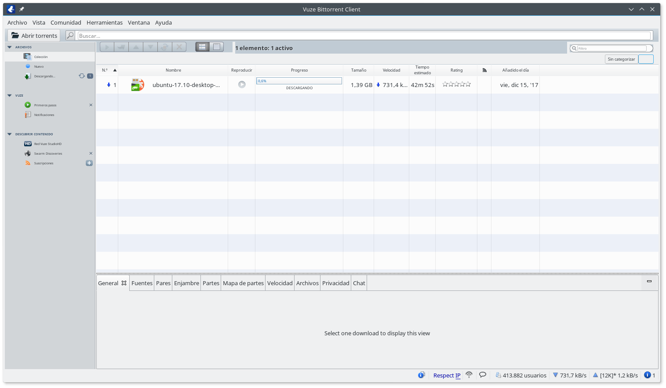Image resolution: width=666 pixels, height=388 pixels.
Task: Click the Abrir torrents button
Action: [34, 36]
